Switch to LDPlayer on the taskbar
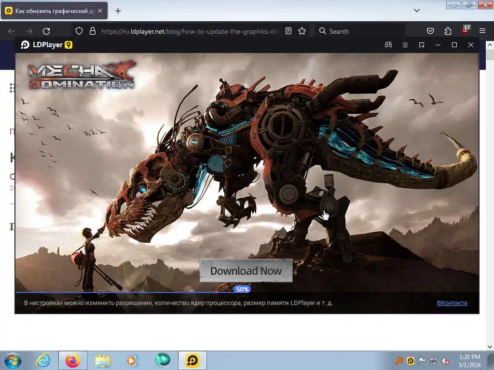The width and height of the screenshot is (494, 370). [x=192, y=360]
